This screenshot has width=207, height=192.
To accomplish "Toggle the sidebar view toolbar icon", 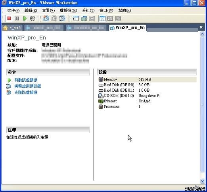I will [76, 19].
